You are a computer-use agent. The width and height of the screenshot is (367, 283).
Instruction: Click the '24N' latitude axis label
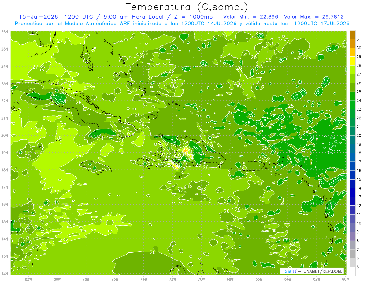pyautogui.click(x=5, y=66)
